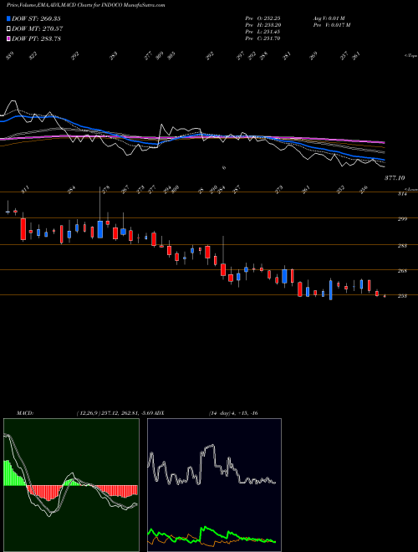Click the 'Avg V: 0.01 M' volume text

(x=329, y=18)
